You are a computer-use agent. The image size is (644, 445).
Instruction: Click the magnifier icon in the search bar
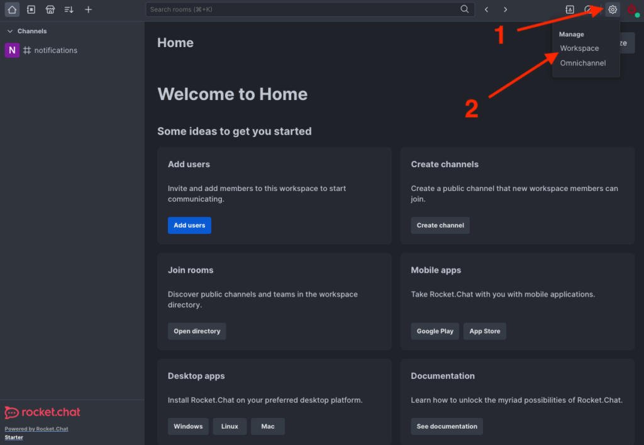tap(465, 9)
